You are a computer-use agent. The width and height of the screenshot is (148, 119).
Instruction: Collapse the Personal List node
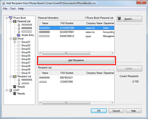pyautogui.click(x=11, y=21)
